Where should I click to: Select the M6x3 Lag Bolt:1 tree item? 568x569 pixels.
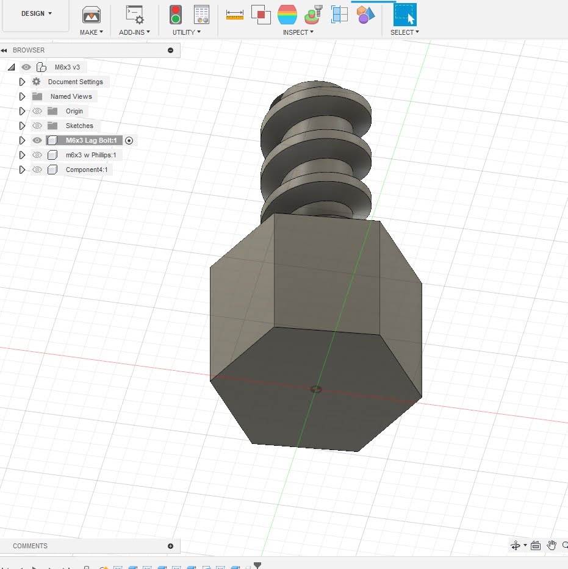click(x=92, y=140)
